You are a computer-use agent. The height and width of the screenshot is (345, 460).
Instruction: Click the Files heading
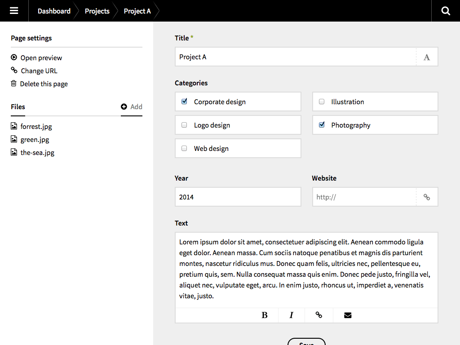(x=18, y=107)
